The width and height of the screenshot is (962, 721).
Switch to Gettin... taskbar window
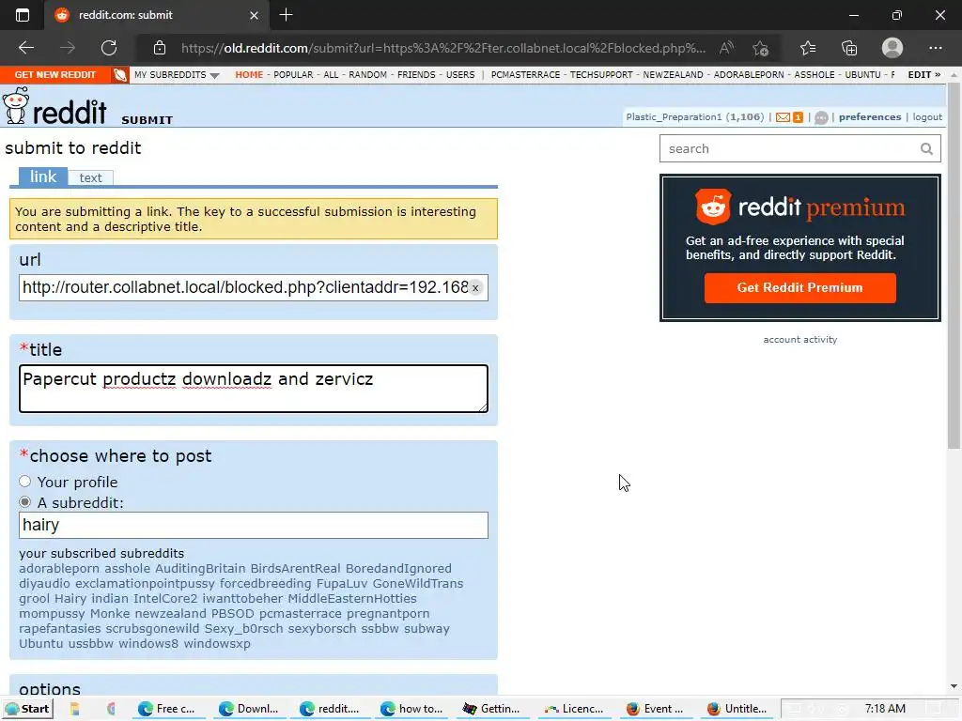click(491, 709)
